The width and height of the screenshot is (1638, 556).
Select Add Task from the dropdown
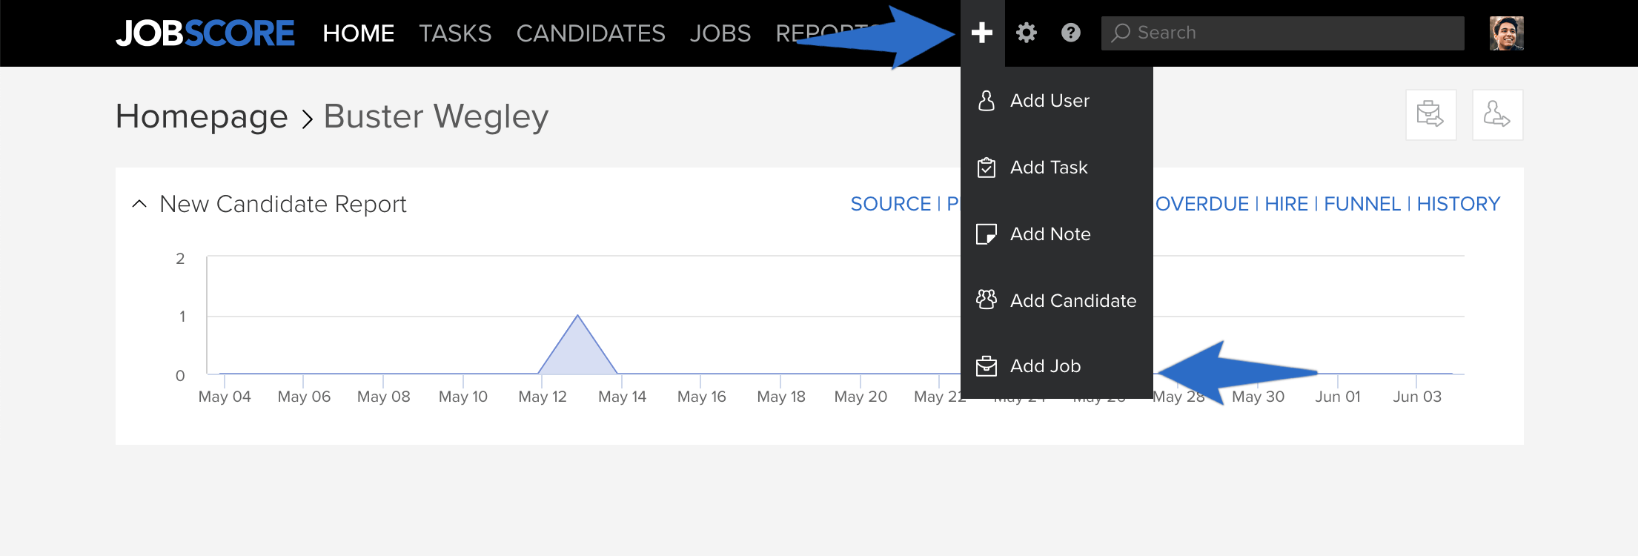click(x=1057, y=167)
